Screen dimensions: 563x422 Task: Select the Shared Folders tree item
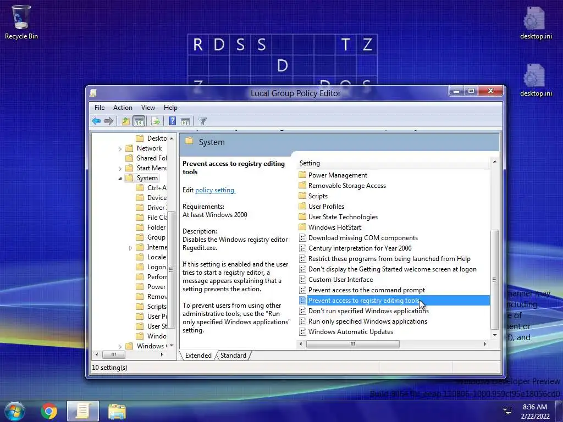[146, 158]
